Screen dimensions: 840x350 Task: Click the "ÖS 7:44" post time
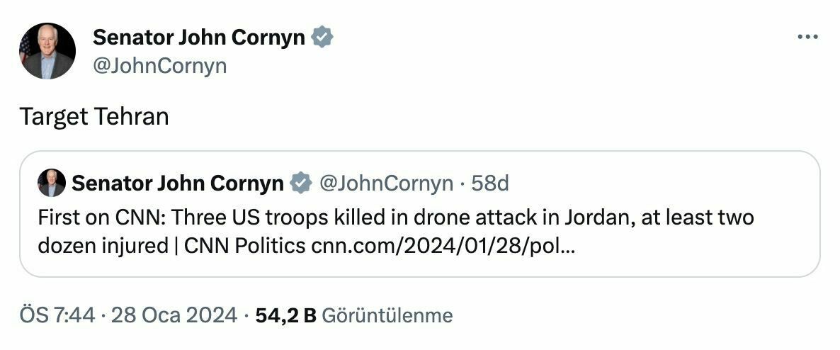pos(57,315)
